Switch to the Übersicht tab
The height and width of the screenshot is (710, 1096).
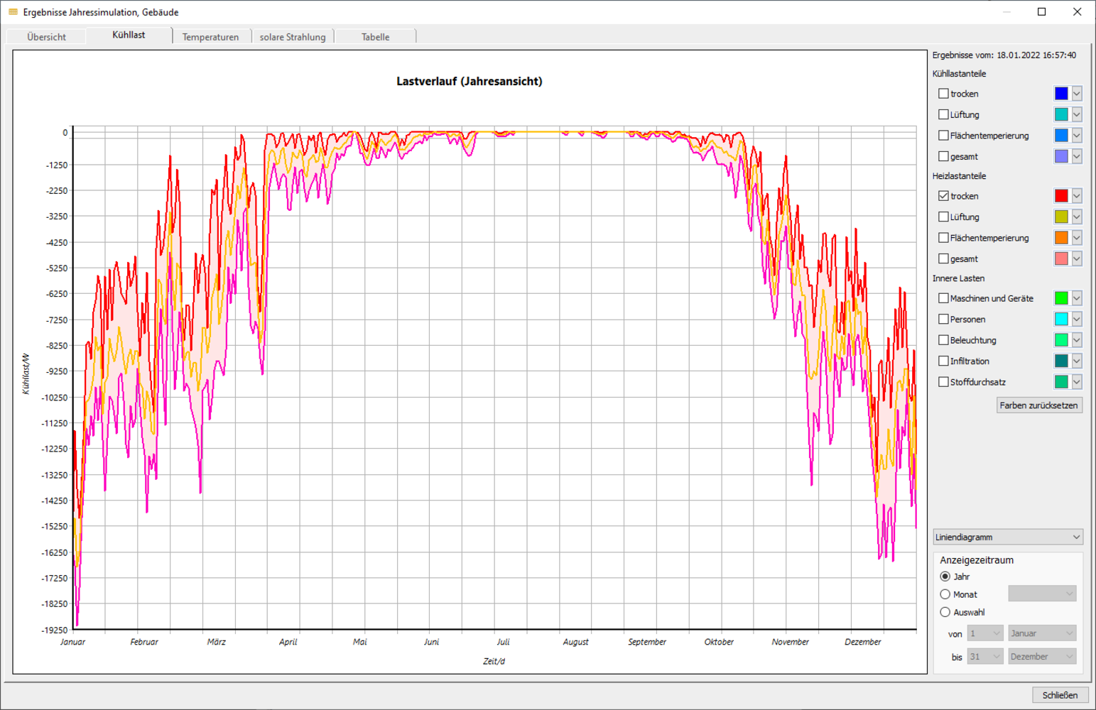[x=46, y=37]
